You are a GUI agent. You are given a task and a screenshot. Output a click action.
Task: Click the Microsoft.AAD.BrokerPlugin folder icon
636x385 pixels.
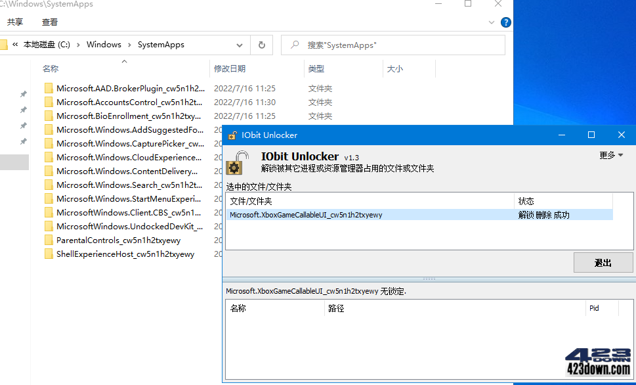click(x=49, y=88)
